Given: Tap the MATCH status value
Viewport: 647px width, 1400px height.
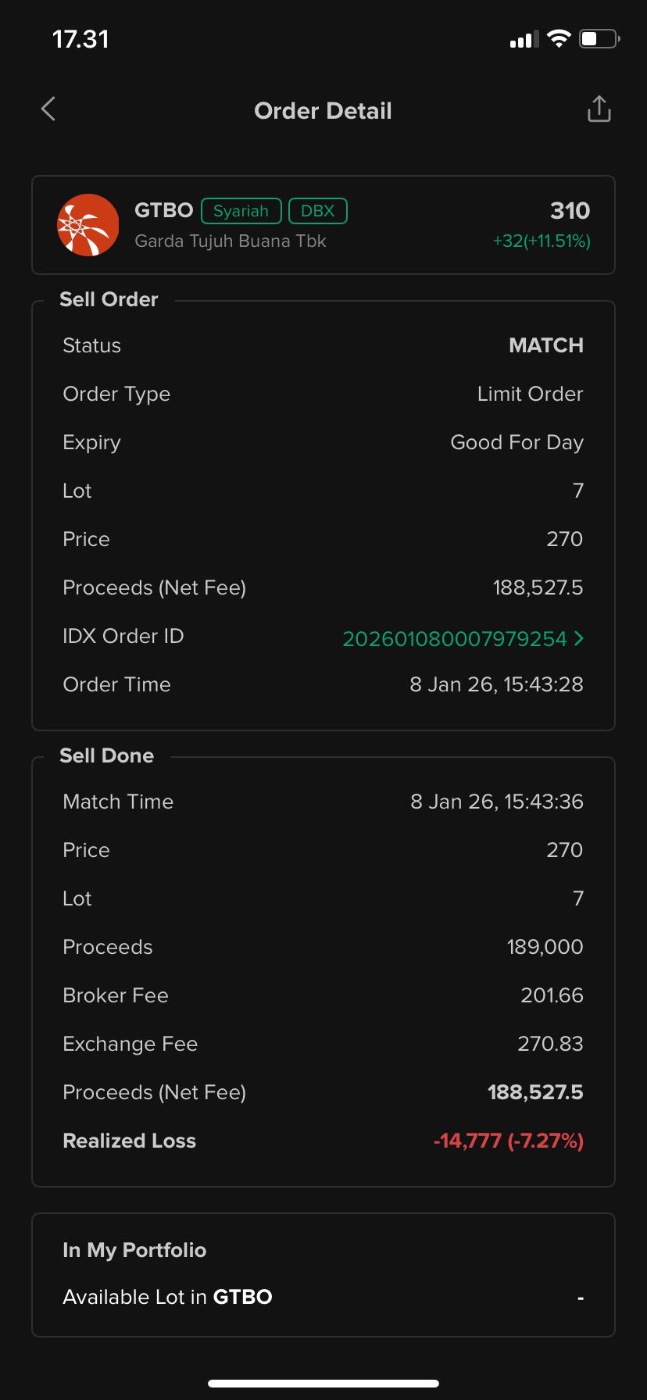Looking at the screenshot, I should point(545,345).
